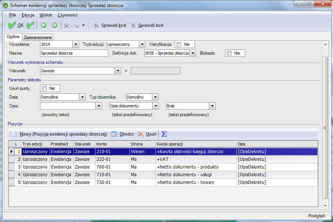Viewport: 333px width, 222px height.
Task: Expand the printer options arrow
Action: point(83,25)
